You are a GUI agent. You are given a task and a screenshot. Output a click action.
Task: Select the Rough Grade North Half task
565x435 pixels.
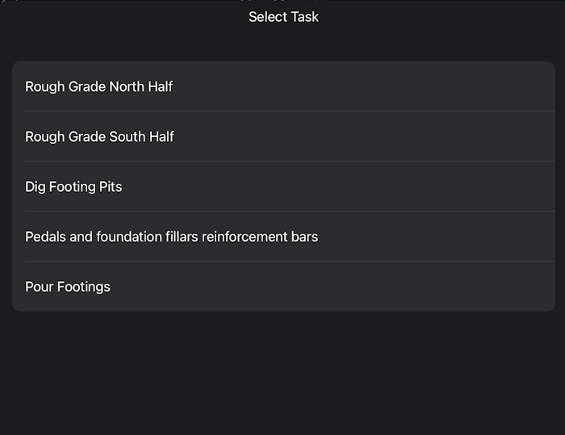coord(99,86)
